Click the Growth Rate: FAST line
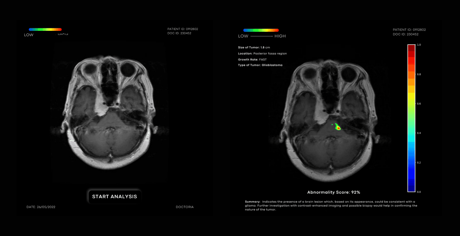This screenshot has width=460, height=236. coord(252,60)
